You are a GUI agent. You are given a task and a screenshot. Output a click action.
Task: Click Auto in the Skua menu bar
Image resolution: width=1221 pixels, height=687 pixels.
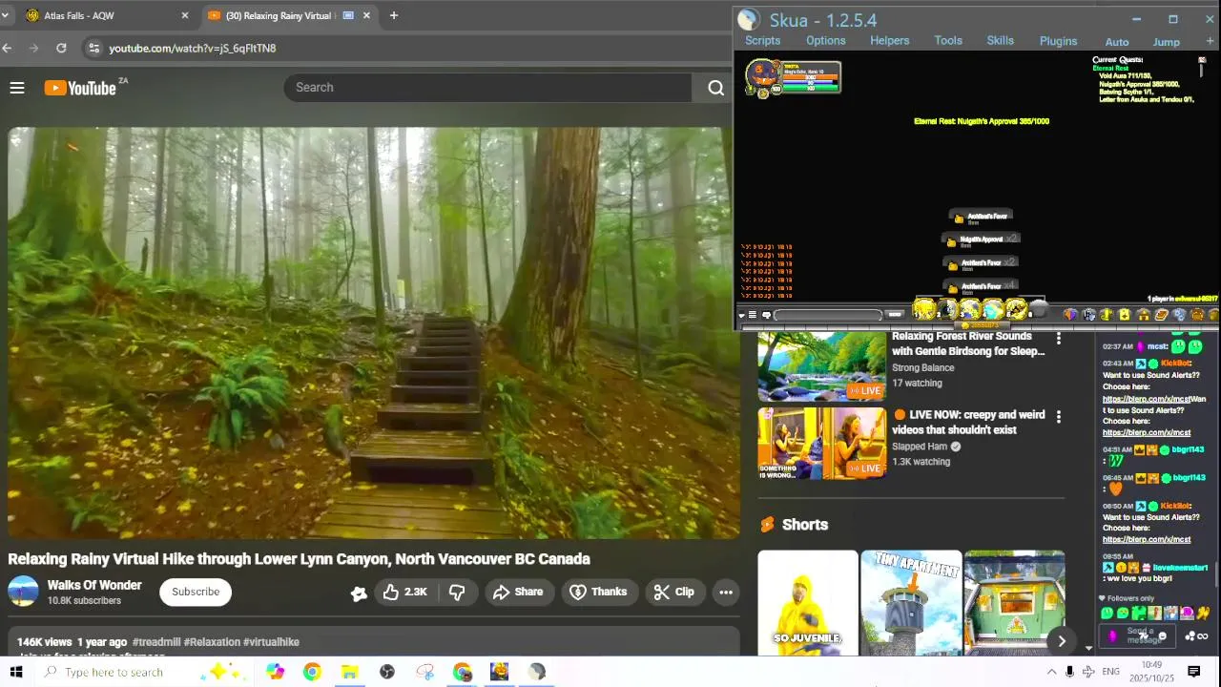click(x=1117, y=42)
